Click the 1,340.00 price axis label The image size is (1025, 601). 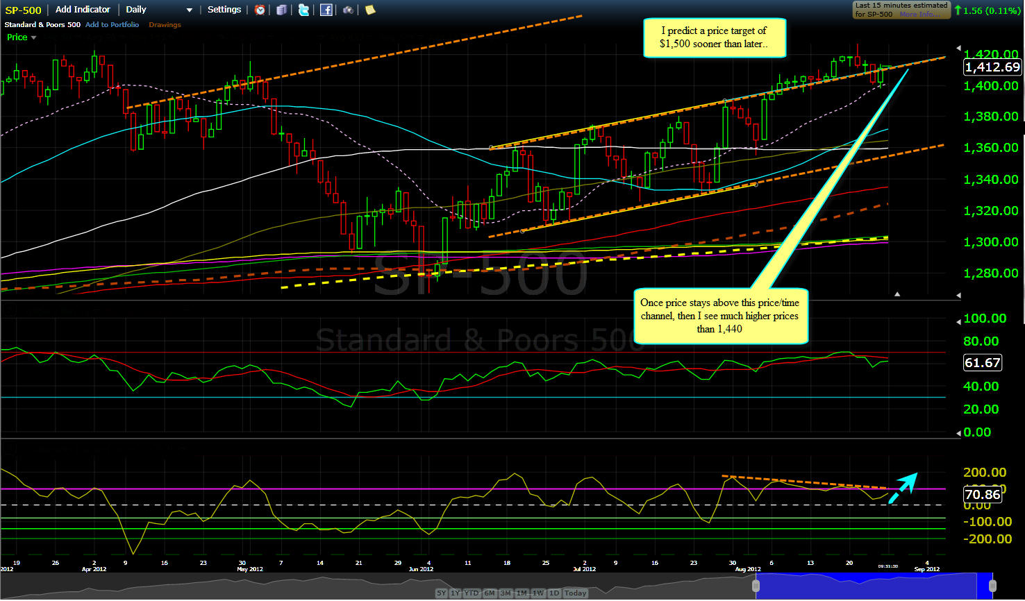[x=991, y=180]
